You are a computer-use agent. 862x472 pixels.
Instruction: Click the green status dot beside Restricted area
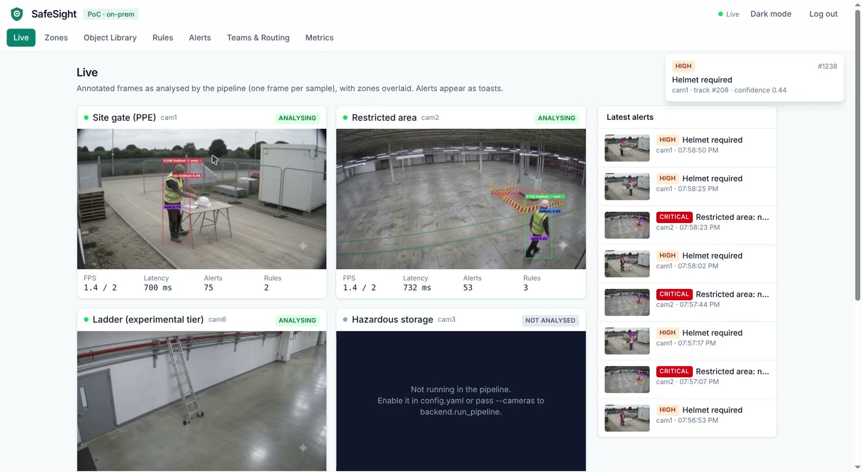point(345,117)
